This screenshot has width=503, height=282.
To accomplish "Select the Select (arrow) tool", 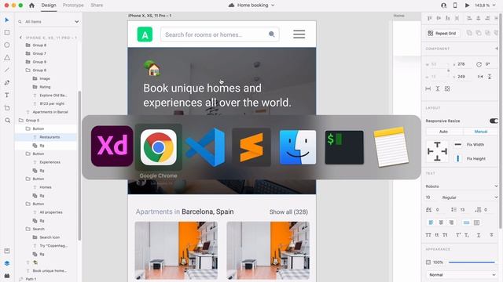I will pyautogui.click(x=7, y=20).
